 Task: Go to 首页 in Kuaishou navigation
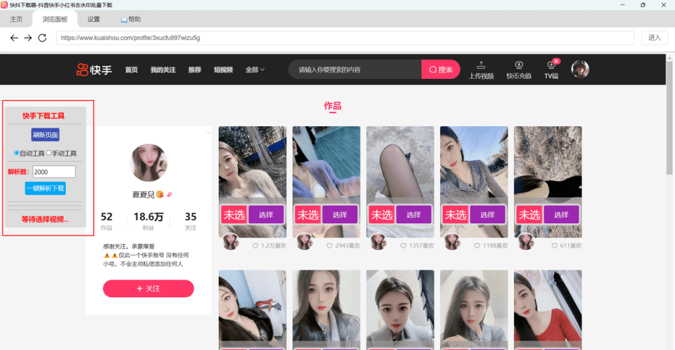click(x=131, y=70)
